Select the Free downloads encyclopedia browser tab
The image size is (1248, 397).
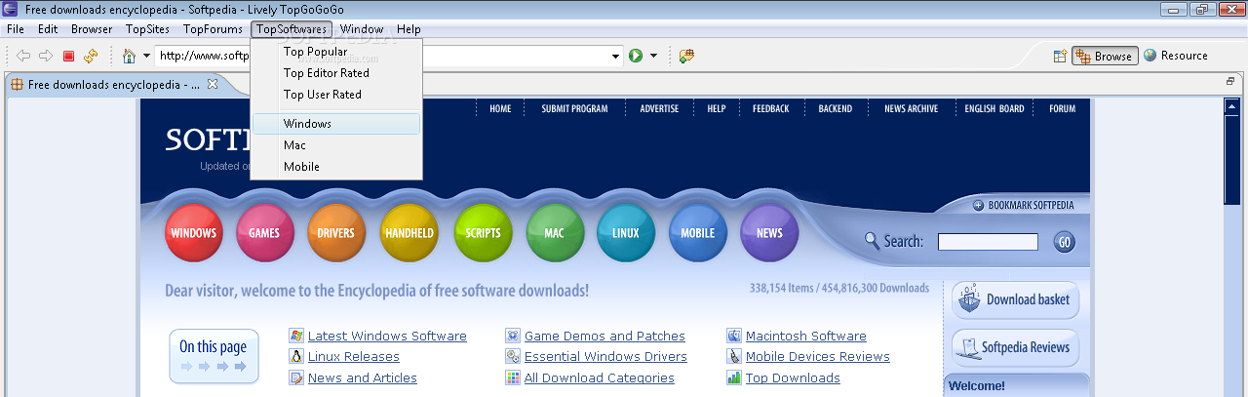pos(115,85)
